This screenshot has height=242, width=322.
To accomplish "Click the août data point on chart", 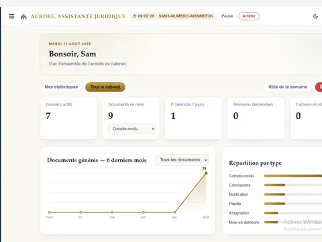I will (206, 173).
